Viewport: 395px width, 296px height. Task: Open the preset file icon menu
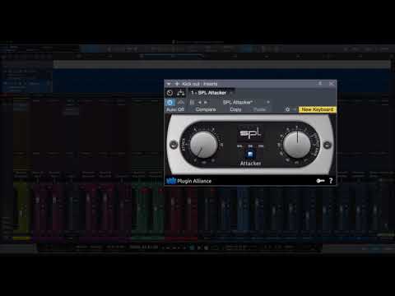(192, 102)
